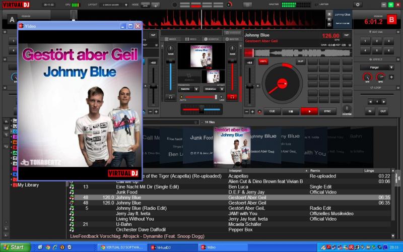Trigger deck B hot cue 1
This screenshot has width=403, height=252.
(365, 41)
